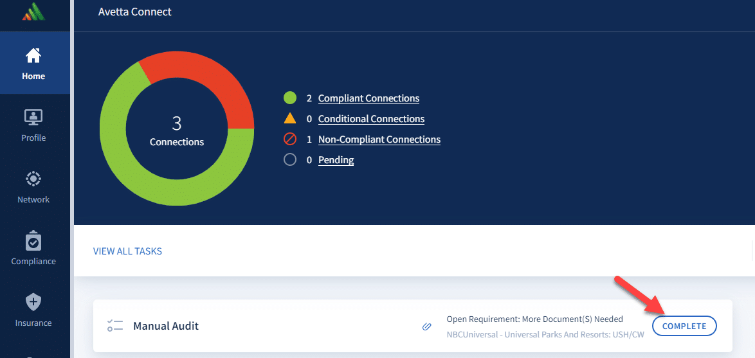Click the count '1' beside Non-Compliant Connections
The height and width of the screenshot is (358, 755).
click(309, 139)
